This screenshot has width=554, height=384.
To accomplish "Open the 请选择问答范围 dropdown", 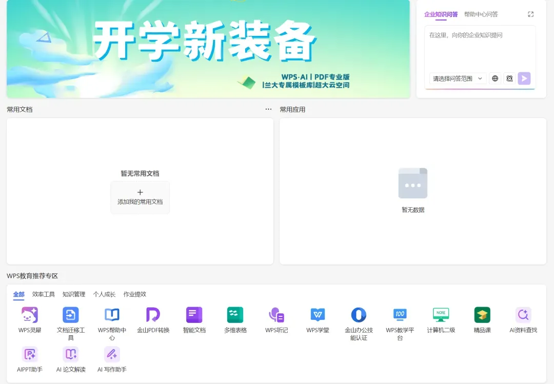I will point(458,78).
